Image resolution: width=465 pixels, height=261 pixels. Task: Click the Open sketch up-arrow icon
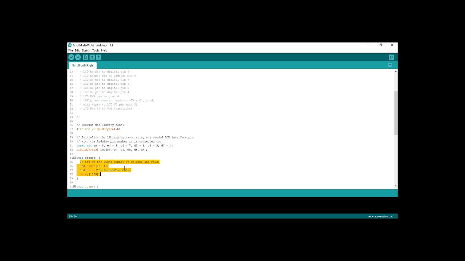92,57
